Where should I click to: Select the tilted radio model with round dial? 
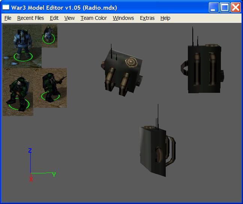[x=122, y=70]
